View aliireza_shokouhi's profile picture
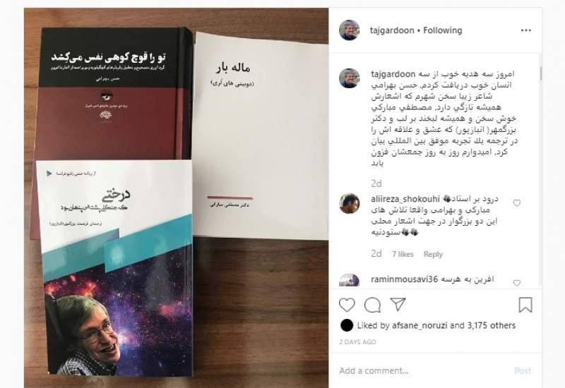 pos(349,203)
